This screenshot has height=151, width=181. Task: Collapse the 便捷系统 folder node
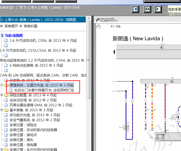pos(2,85)
